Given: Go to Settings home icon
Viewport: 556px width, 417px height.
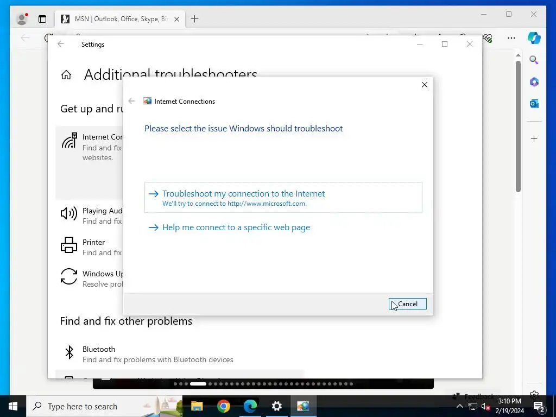Looking at the screenshot, I should click(x=66, y=75).
